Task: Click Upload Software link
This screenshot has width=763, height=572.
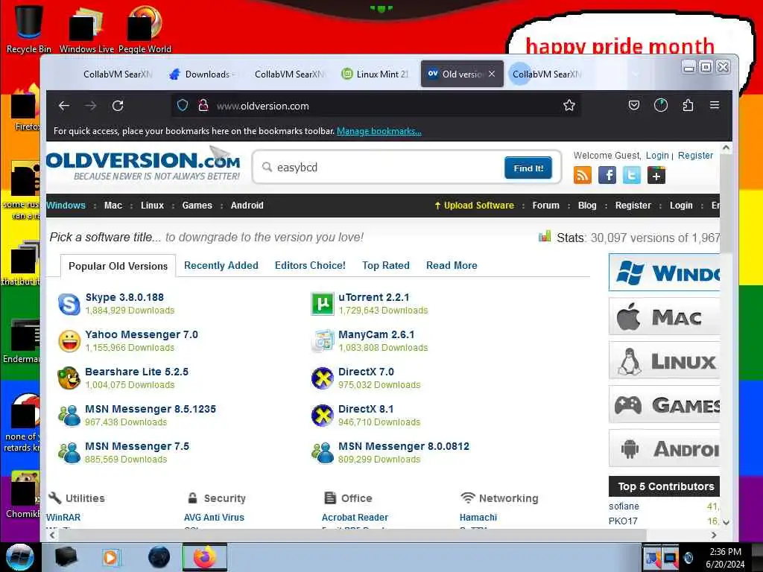Action: click(474, 206)
